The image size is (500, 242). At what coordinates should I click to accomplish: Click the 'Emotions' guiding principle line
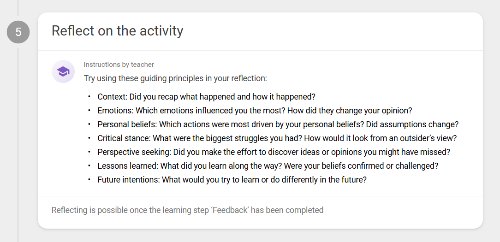(x=255, y=111)
